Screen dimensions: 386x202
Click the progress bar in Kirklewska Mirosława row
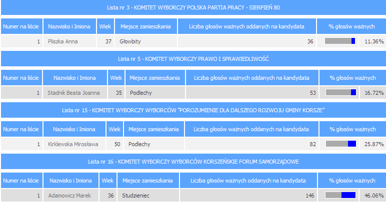pos(341,144)
